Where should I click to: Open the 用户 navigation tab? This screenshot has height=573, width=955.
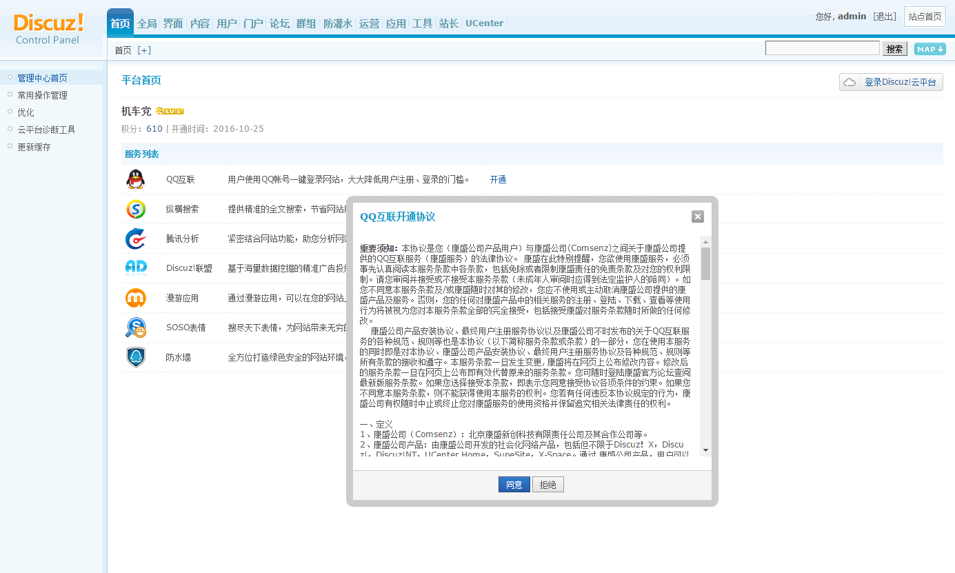coord(226,23)
